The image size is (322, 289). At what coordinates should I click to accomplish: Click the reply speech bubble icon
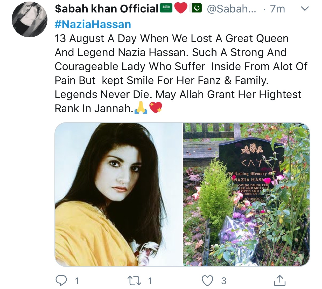pos(61,280)
